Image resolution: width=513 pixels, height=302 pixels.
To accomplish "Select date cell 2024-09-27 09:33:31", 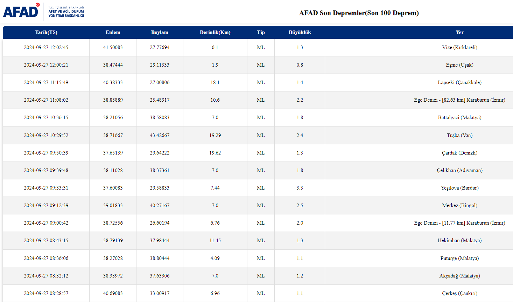I will pos(46,188).
